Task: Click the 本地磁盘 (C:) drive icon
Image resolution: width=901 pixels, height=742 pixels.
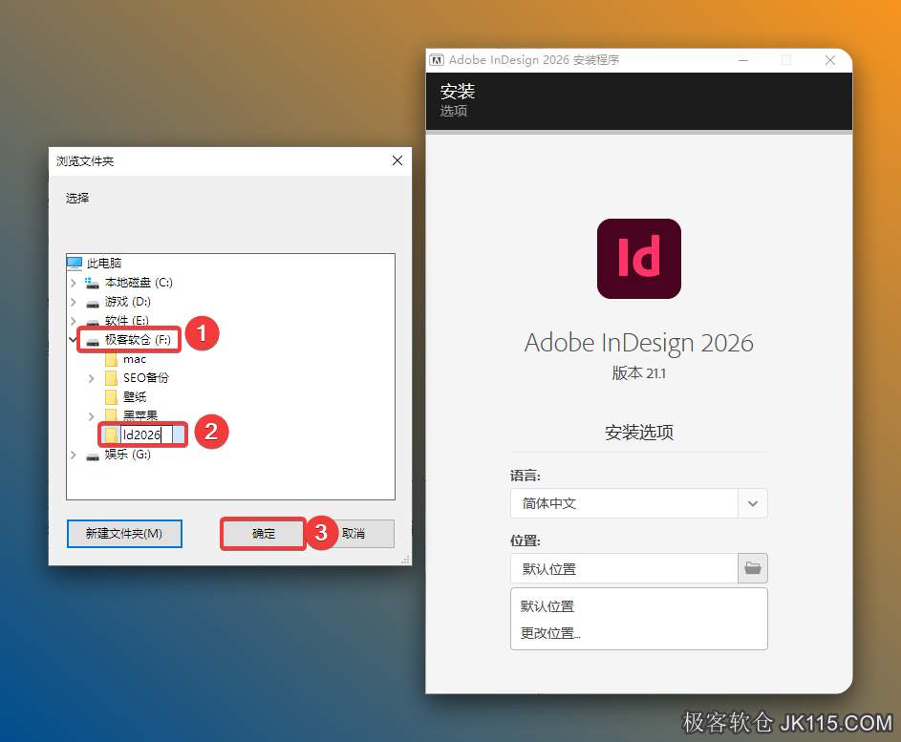Action: 92,283
